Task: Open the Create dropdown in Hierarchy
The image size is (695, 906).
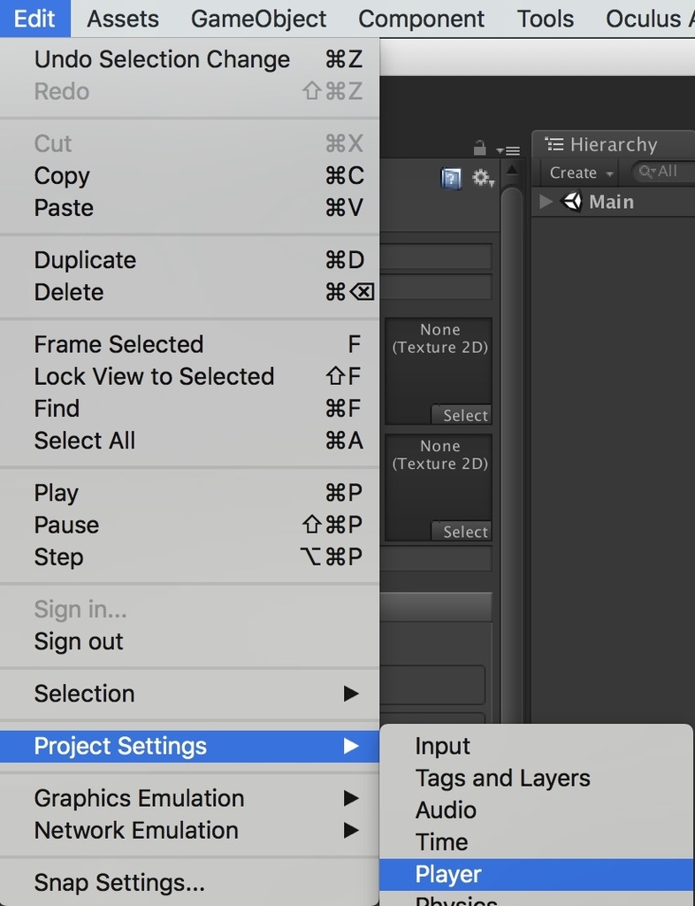Action: coord(581,173)
